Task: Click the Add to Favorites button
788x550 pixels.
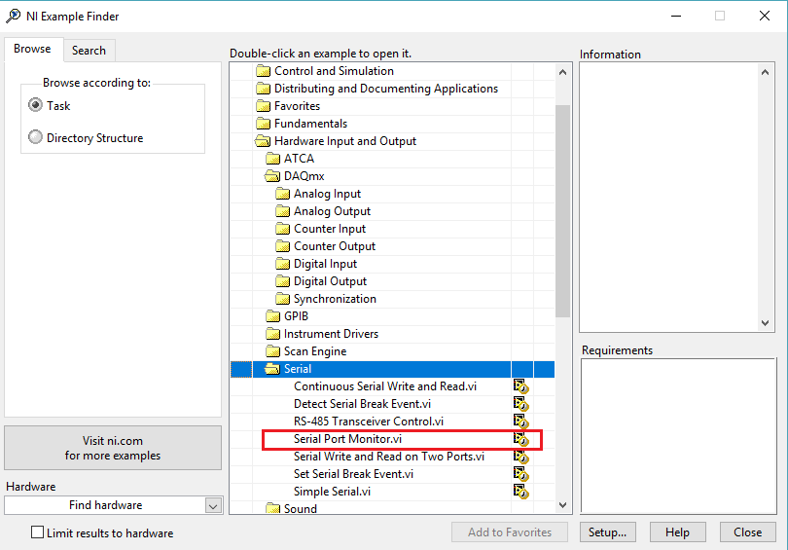Action: 510,532
